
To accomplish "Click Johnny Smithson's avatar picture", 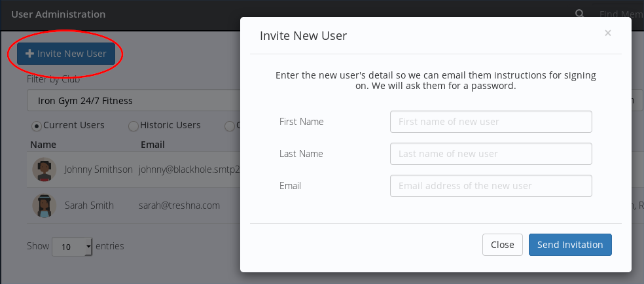I will tap(45, 169).
